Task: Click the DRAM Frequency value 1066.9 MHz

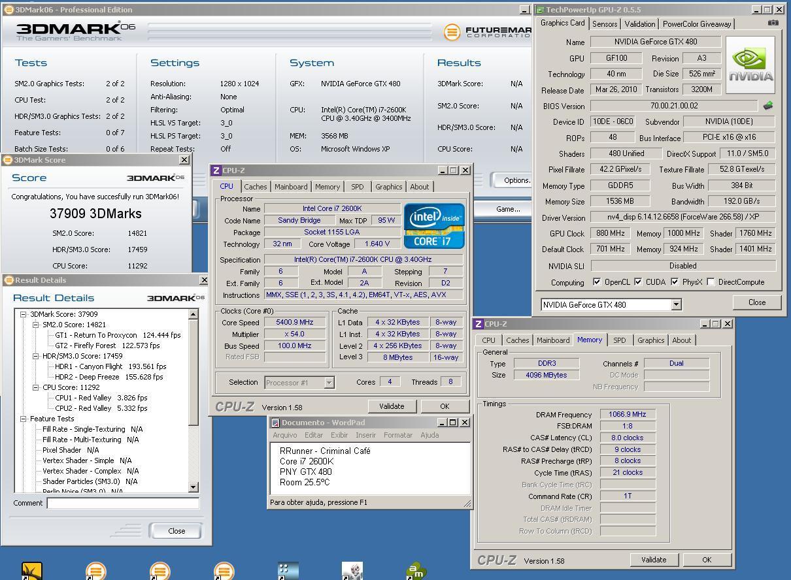Action: [x=628, y=414]
